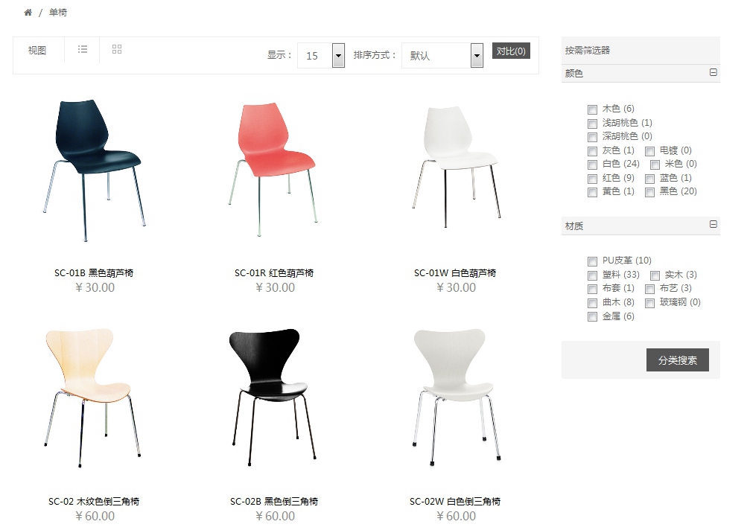Enable the 黑色 (20) color filter
The image size is (750, 530).
click(x=649, y=193)
